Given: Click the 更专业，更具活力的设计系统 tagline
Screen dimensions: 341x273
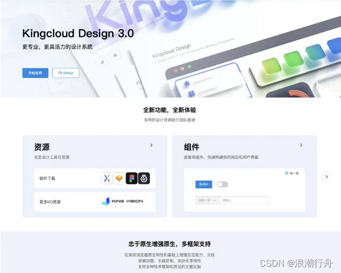Looking at the screenshot, I should (58, 47).
